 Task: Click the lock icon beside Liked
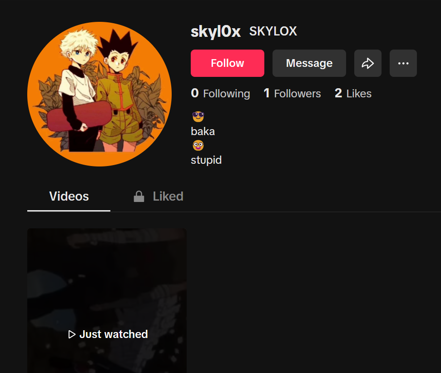(x=139, y=197)
